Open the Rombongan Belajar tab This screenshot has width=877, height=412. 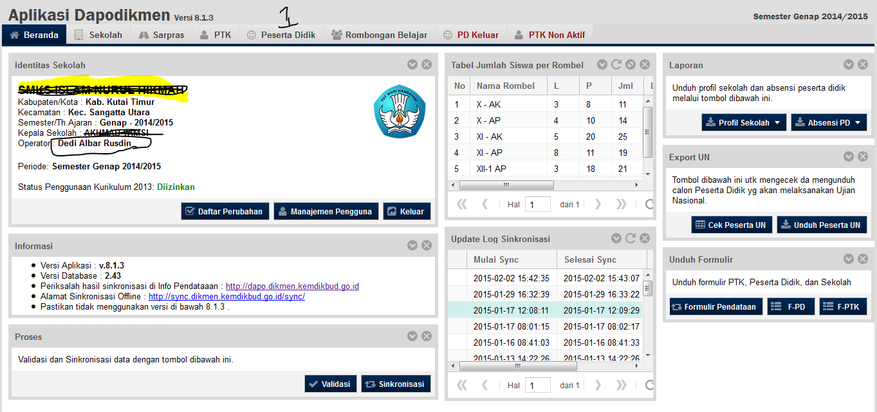coord(380,35)
